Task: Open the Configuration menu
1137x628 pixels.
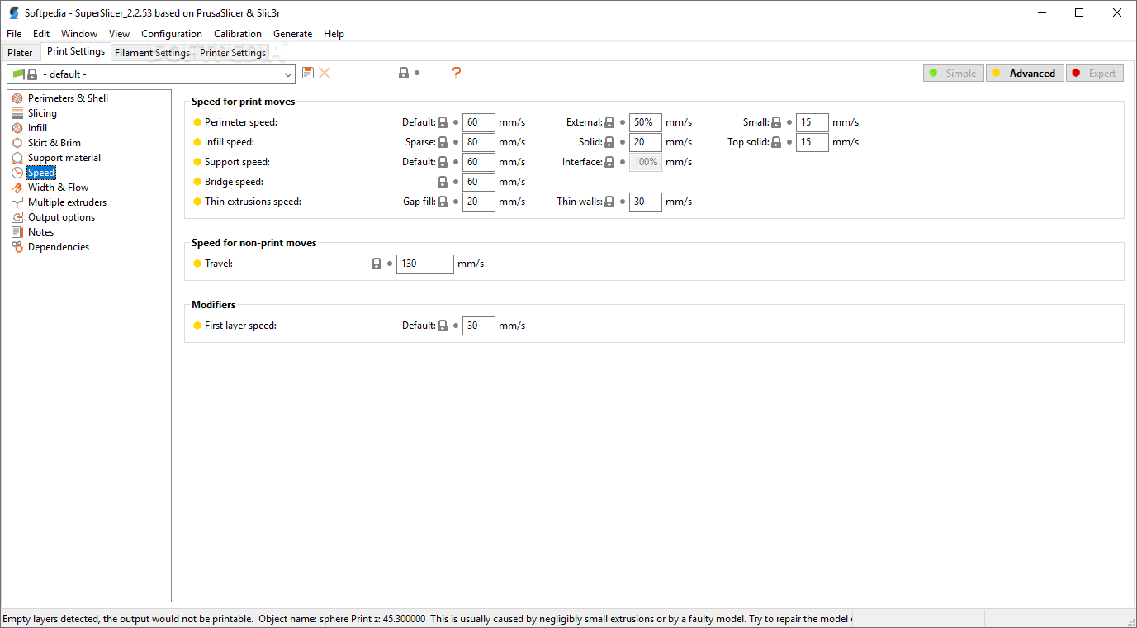Action: 172,34
